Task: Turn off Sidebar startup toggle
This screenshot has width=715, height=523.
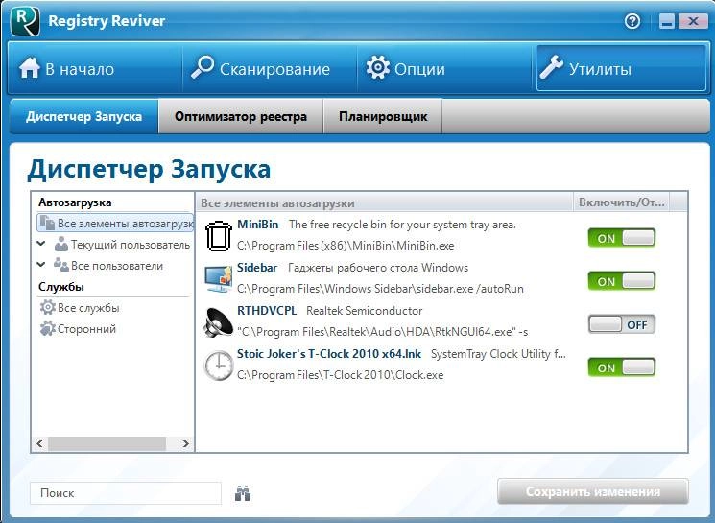Action: (x=622, y=281)
